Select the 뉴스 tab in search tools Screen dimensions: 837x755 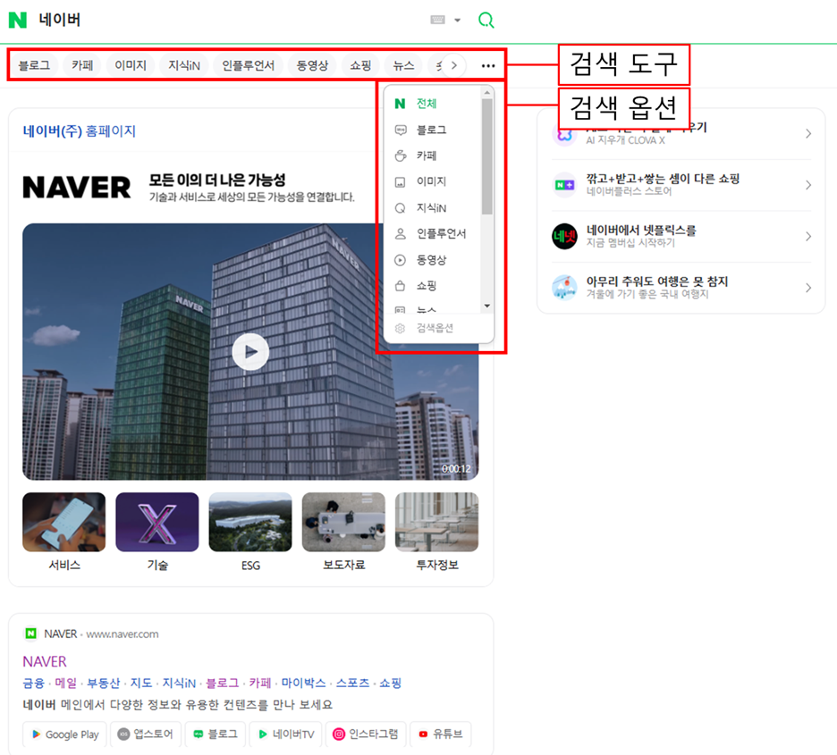click(403, 65)
